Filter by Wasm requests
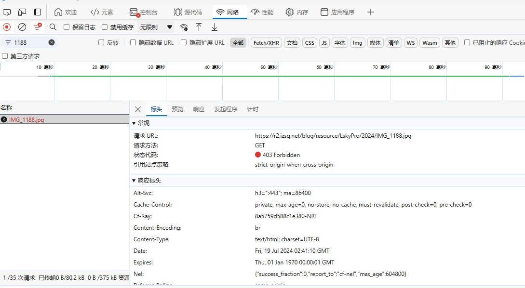The height and width of the screenshot is (288, 525). [430, 43]
